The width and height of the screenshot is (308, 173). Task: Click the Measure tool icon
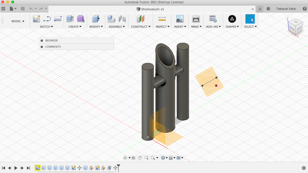[x=162, y=19]
